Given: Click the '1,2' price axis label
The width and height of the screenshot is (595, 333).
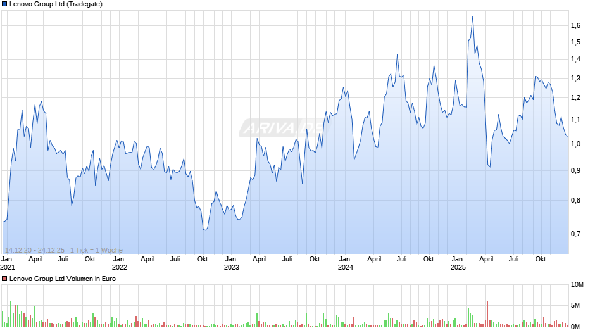Looking at the screenshot, I should pos(575,98).
